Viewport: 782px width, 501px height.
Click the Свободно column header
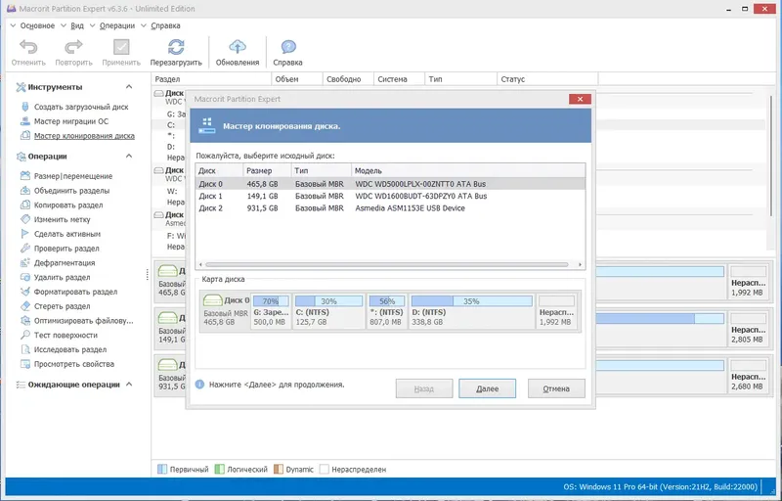tap(348, 79)
